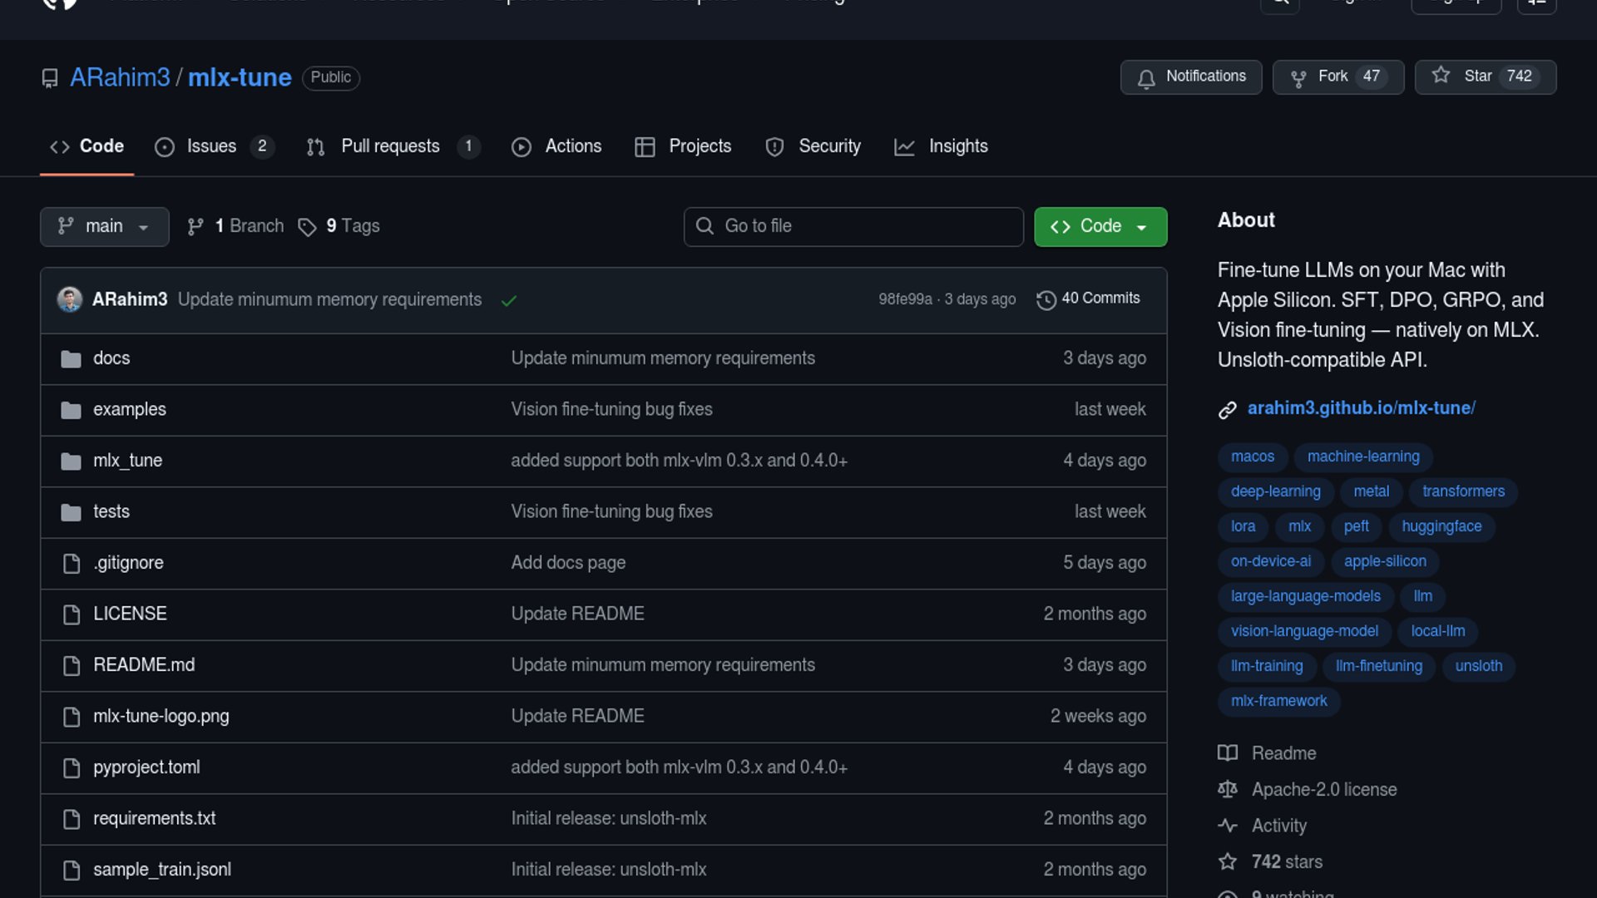Switch to the Issues tab
1597x898 pixels.
(213, 146)
